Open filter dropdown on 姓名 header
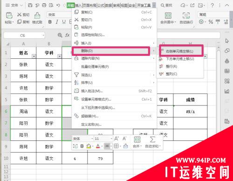This screenshot has height=181, width=233. (x=34, y=56)
